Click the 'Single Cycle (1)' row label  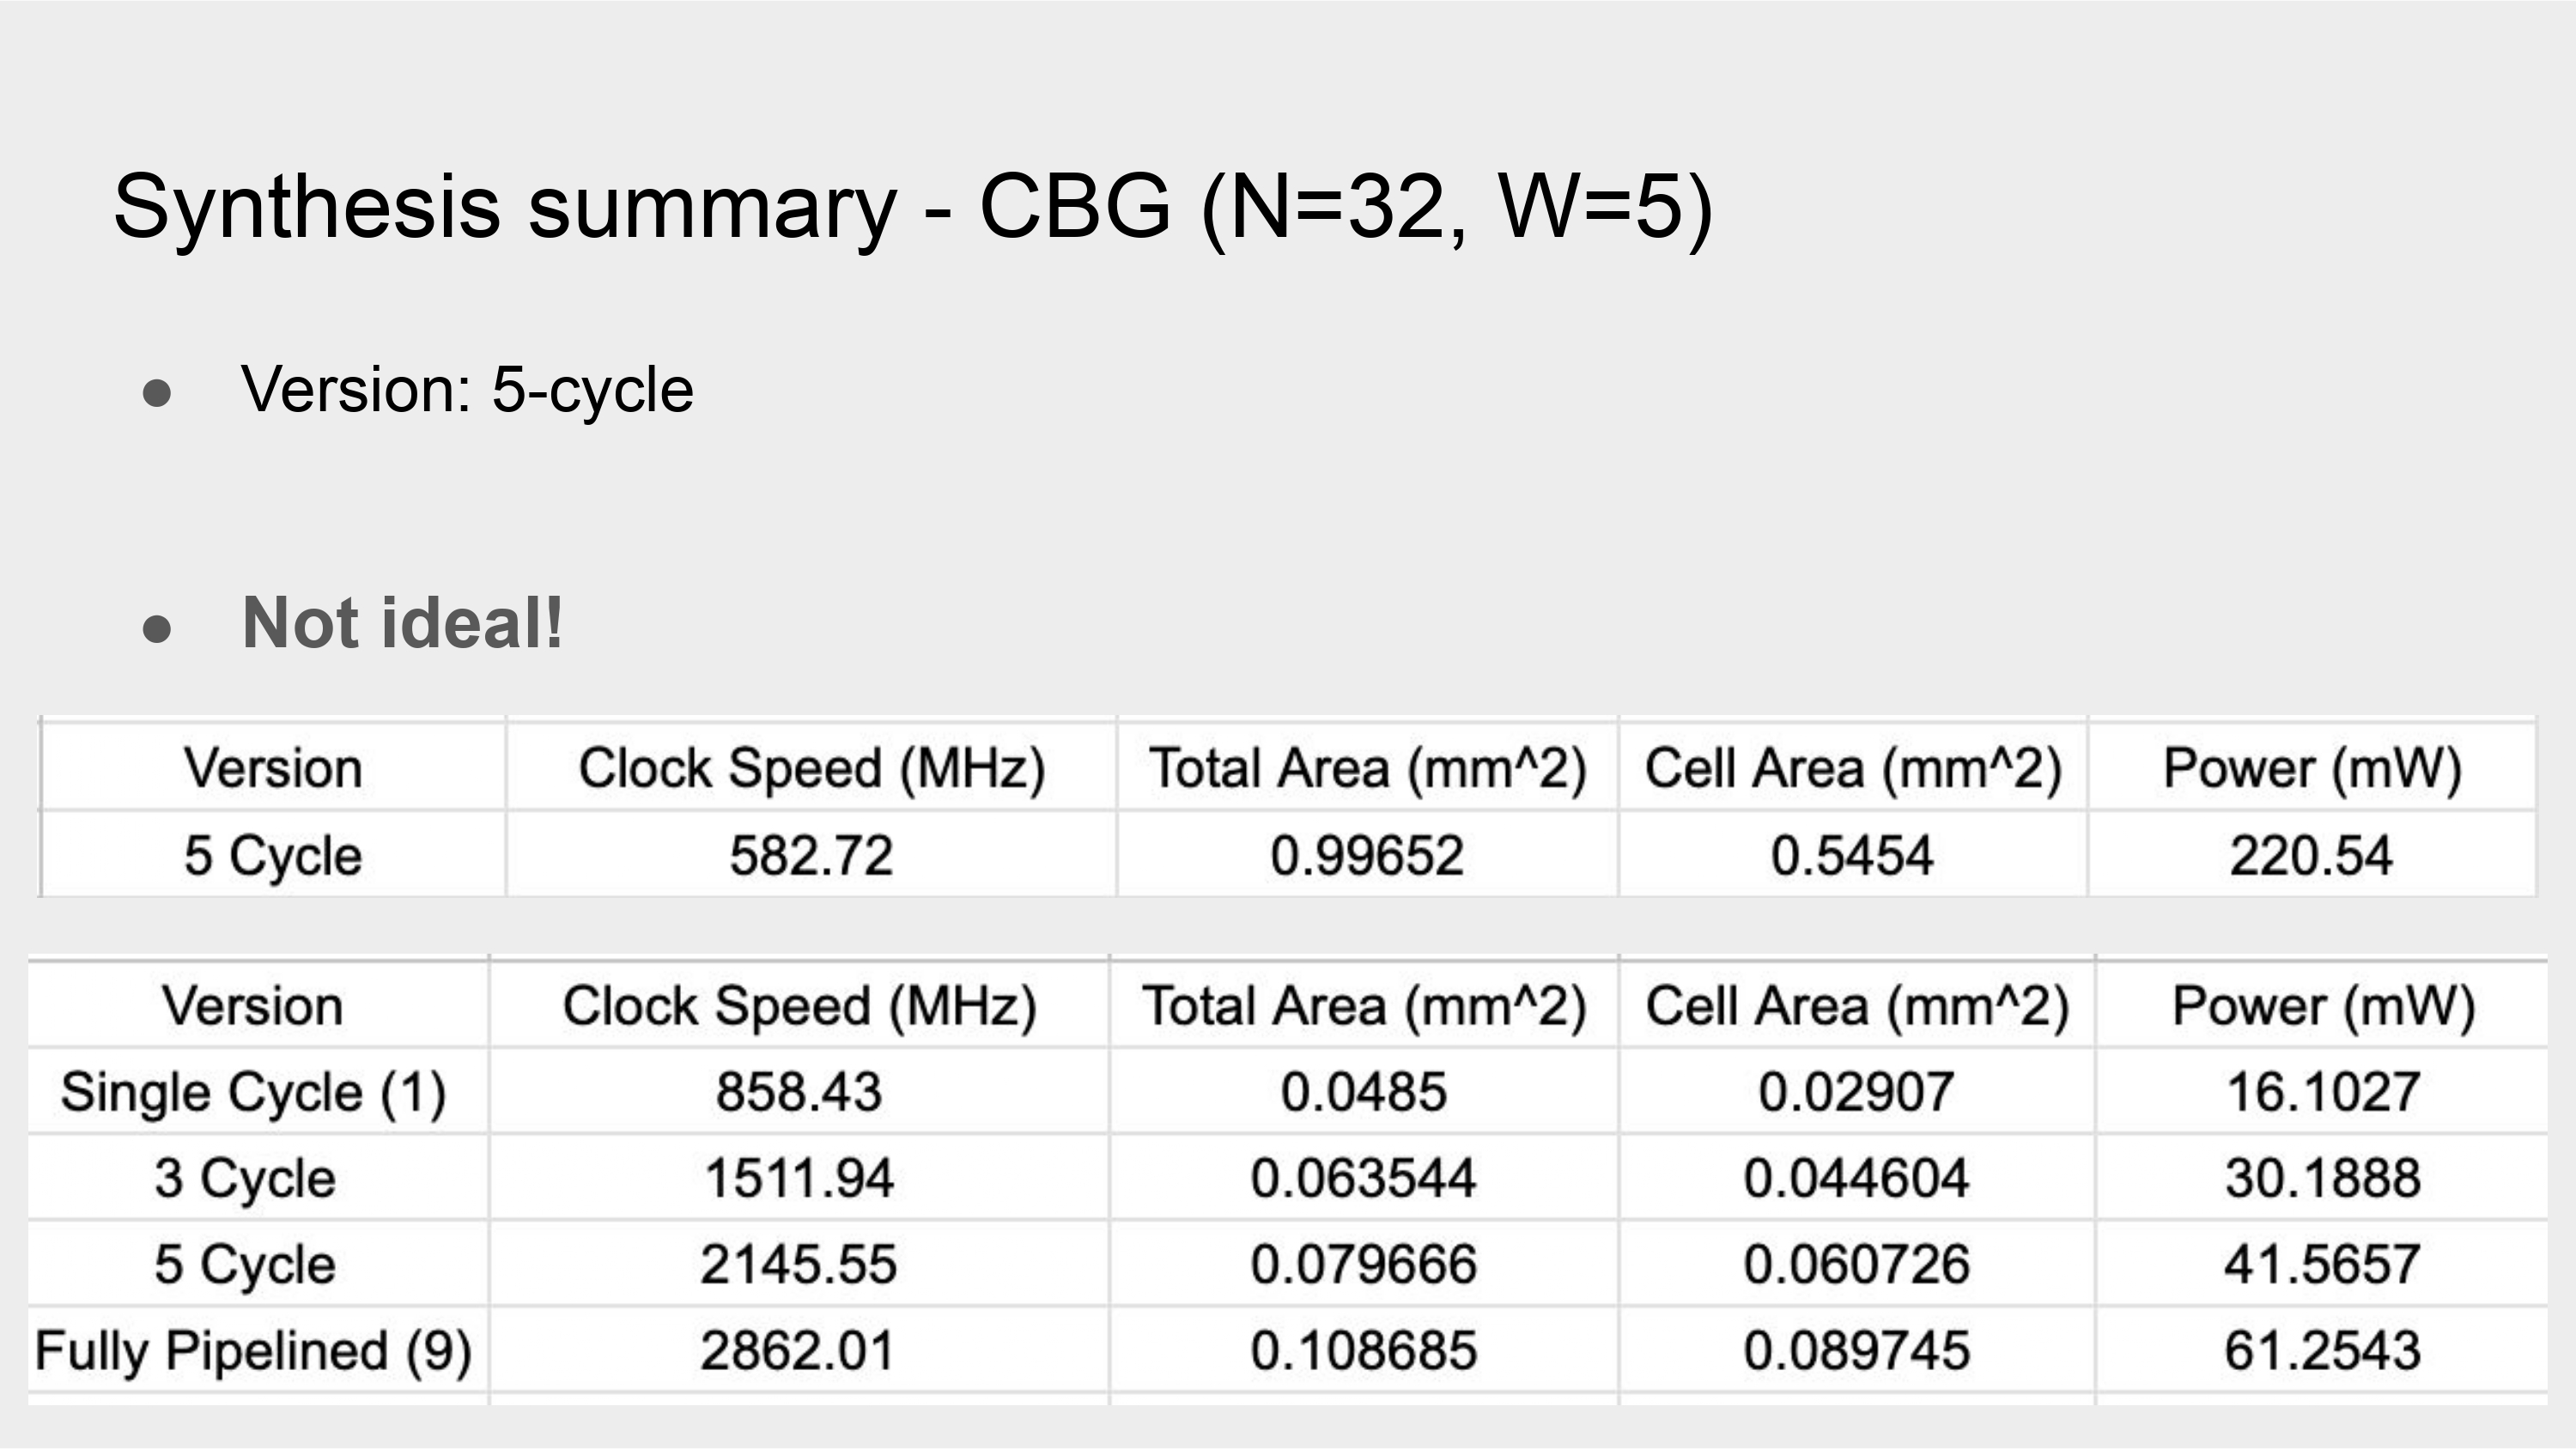click(x=253, y=1091)
